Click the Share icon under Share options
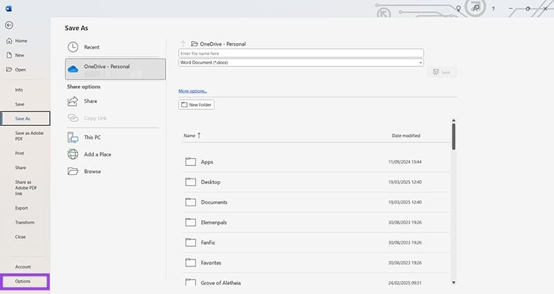This screenshot has width=554, height=294. click(x=73, y=101)
